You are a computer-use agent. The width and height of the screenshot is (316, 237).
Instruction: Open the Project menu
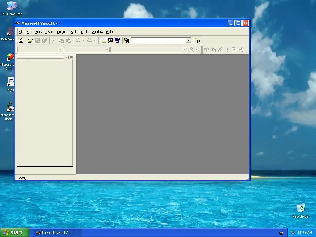62,32
